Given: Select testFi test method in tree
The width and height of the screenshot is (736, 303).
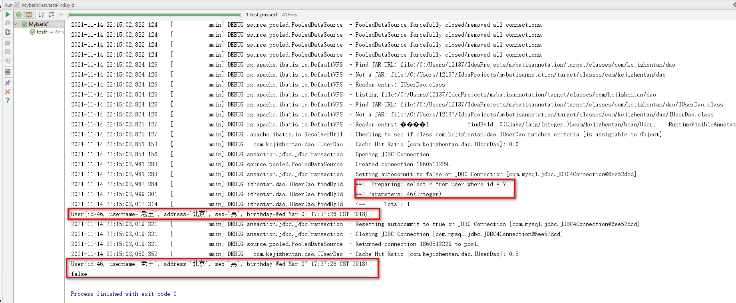Looking at the screenshot, I should [42, 32].
